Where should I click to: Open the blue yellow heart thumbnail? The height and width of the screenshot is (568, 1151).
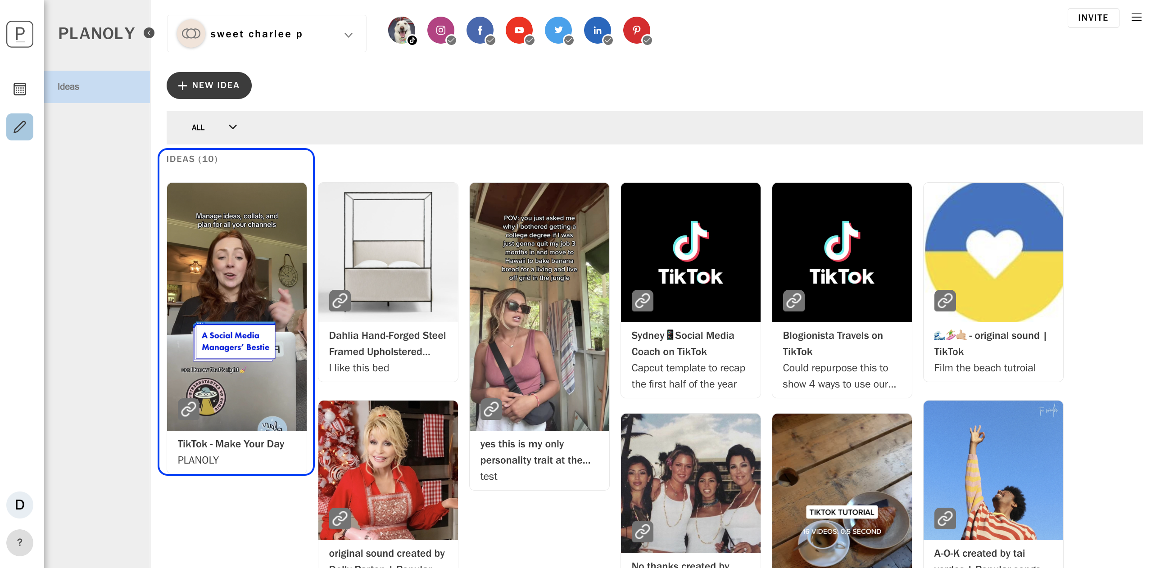point(993,252)
